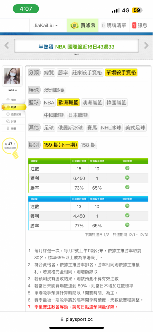Screen dimensions: 153x332
Task: Switch to the 莊家殺手資格 tab
Action: (87, 73)
